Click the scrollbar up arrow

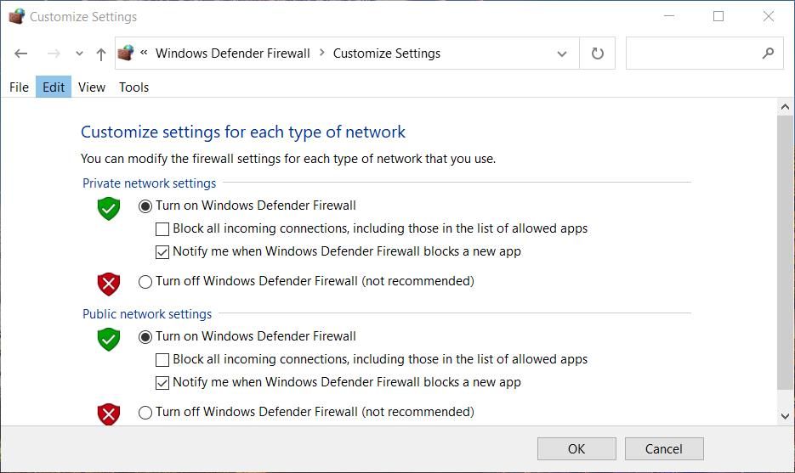785,107
